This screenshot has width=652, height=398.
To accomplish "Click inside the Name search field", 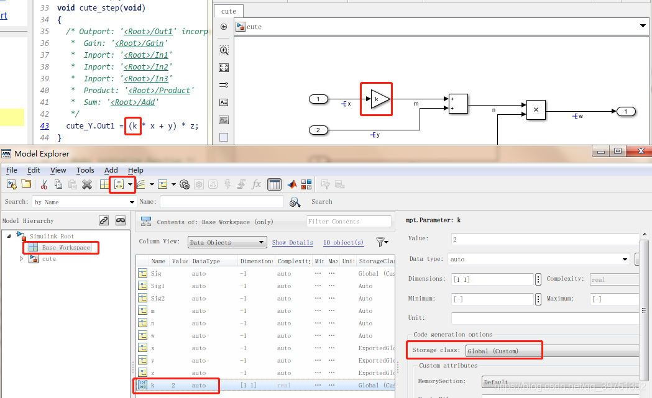I will tap(221, 201).
